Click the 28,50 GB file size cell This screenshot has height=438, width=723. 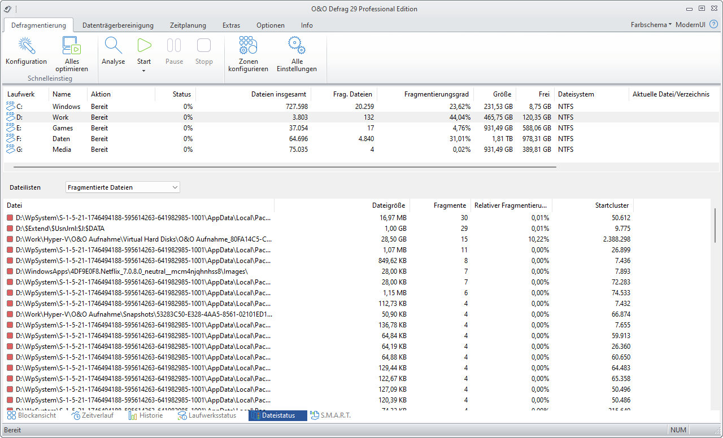[393, 239]
